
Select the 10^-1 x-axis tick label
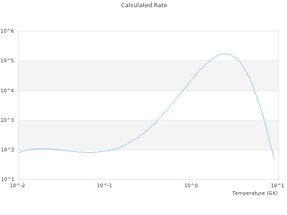click(104, 185)
